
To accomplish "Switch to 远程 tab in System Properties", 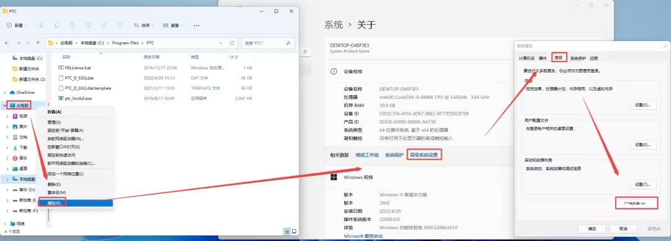I will tap(593, 58).
